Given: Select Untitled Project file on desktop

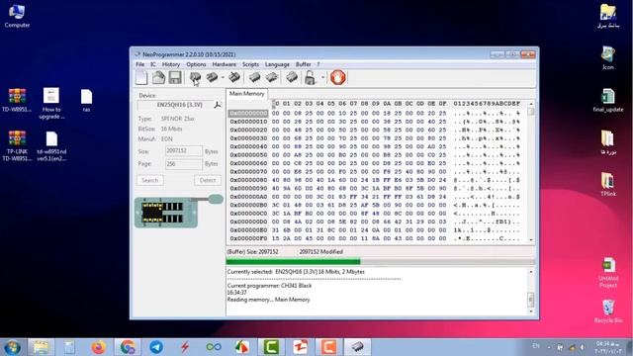Looking at the screenshot, I should (608, 273).
